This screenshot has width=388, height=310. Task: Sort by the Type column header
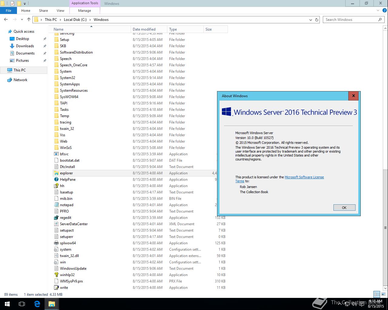185,29
